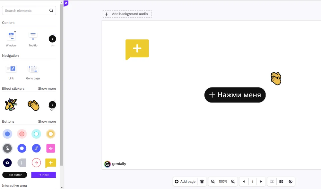Open the palette icon in bottom toolbar
The image size is (321, 189).
pos(290,181)
